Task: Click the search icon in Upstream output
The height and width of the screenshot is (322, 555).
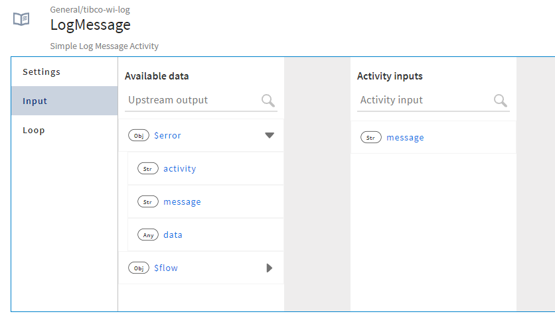Action: pyautogui.click(x=268, y=100)
